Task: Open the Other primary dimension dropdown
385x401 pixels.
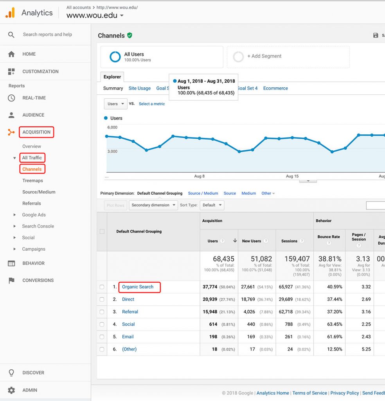Action: [x=268, y=193]
